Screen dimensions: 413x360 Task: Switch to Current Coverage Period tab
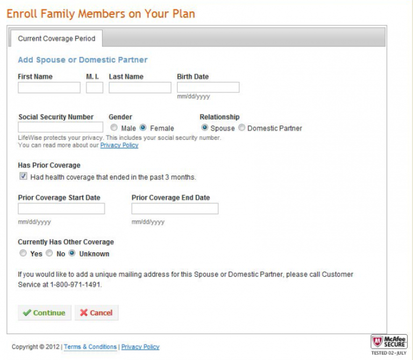tap(56, 39)
